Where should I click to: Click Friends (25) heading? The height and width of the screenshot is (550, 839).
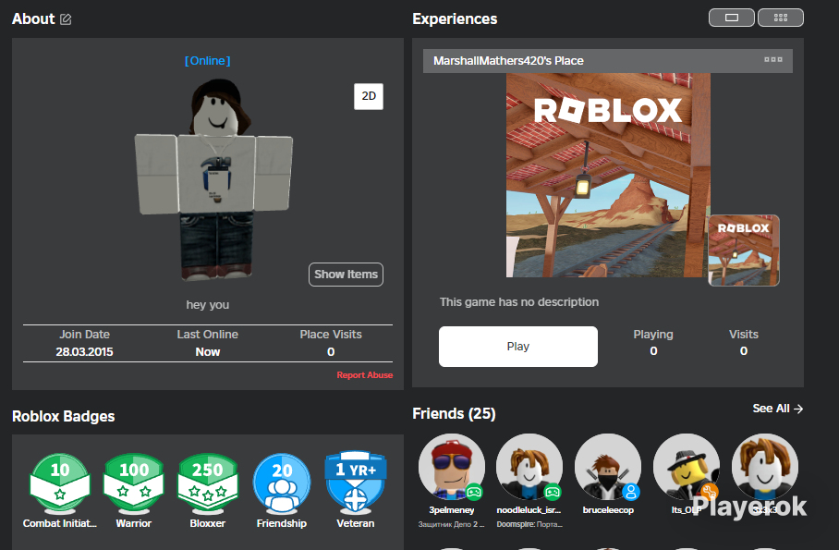click(454, 413)
